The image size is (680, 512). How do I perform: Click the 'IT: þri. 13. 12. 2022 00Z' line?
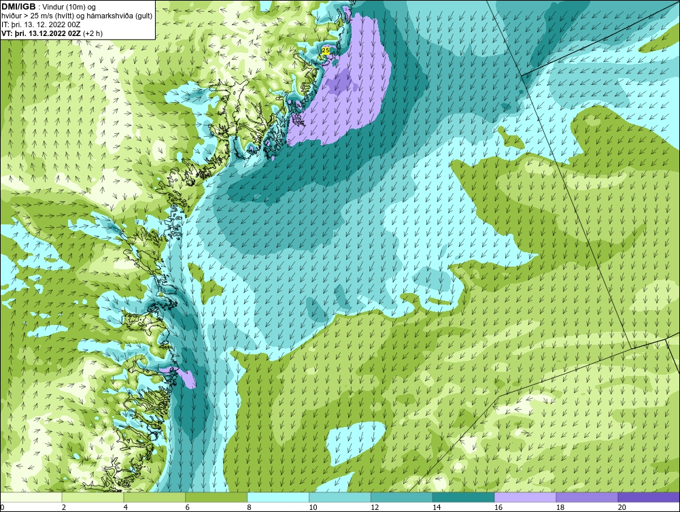pos(41,24)
